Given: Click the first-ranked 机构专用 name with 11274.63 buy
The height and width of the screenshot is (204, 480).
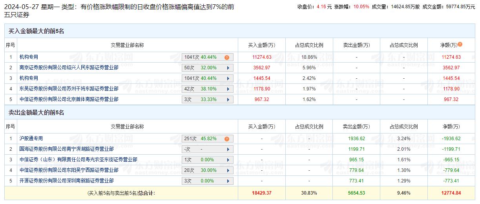Looking at the screenshot, I should pyautogui.click(x=29, y=57).
